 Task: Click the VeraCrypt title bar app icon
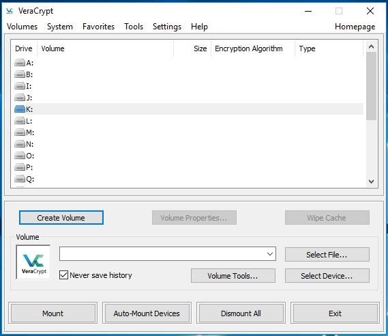tap(10, 11)
